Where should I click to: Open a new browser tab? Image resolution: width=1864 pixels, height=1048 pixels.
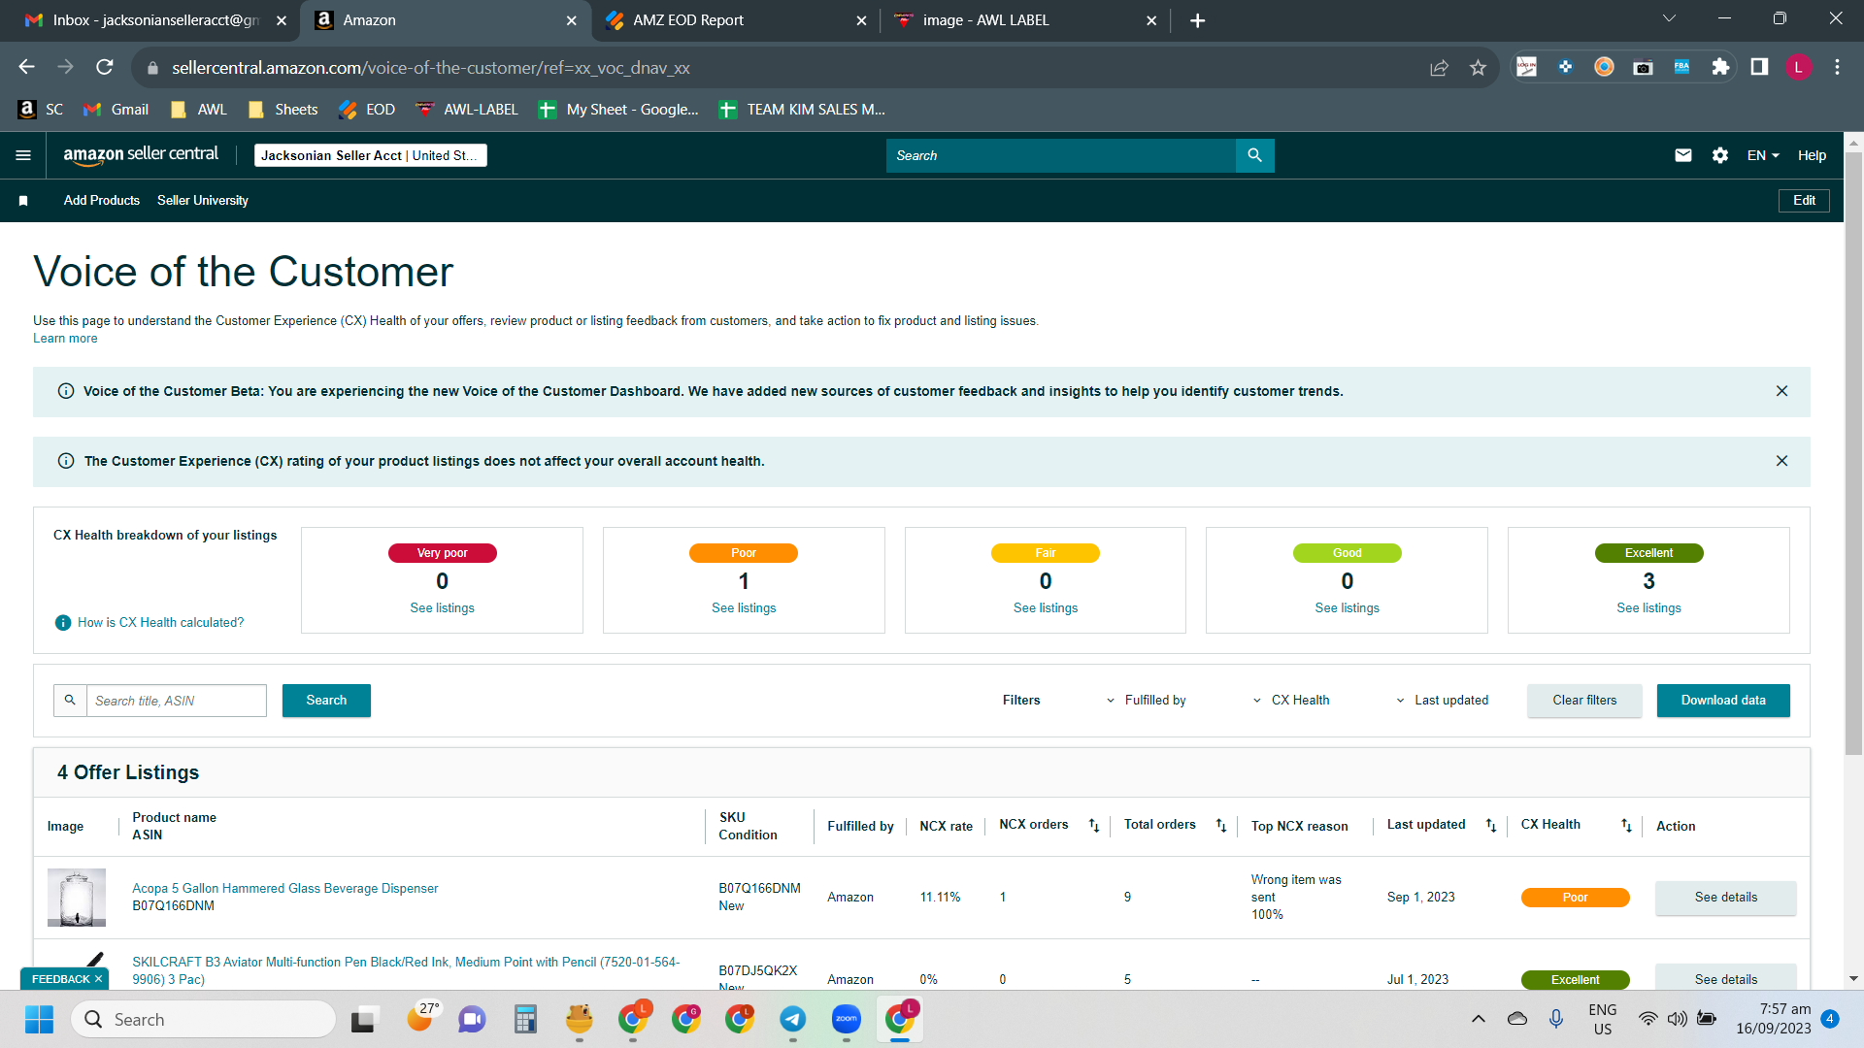point(1198,20)
